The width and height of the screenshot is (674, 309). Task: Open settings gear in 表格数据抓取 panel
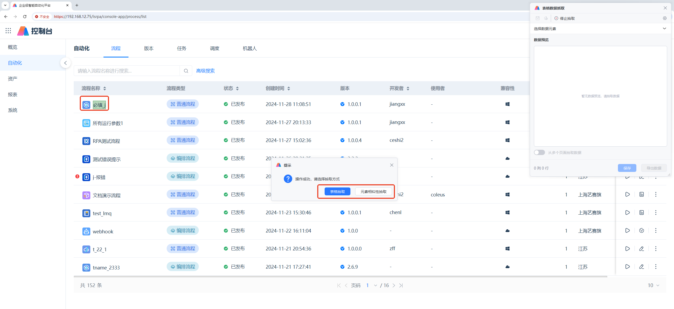(x=665, y=18)
